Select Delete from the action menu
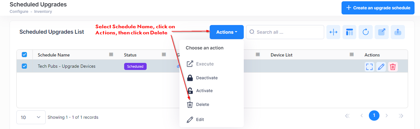Image resolution: width=420 pixels, height=129 pixels. [203, 105]
